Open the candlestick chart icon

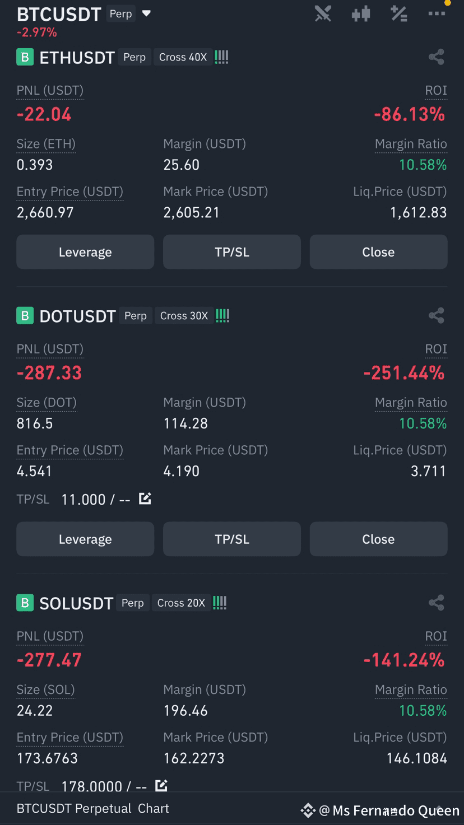tap(361, 13)
